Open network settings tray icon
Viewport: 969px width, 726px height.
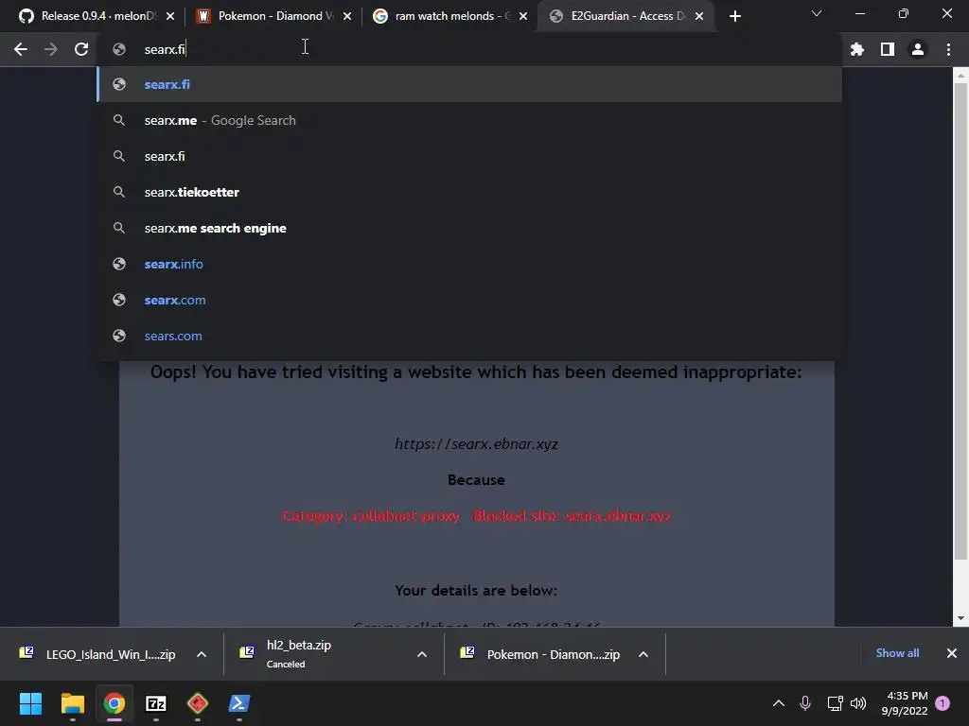tap(835, 703)
